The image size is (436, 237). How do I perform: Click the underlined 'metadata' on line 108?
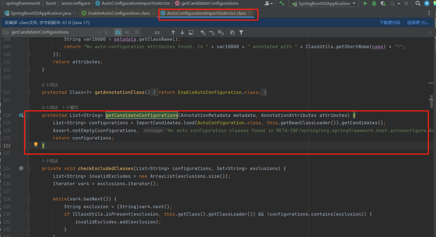(125, 39)
